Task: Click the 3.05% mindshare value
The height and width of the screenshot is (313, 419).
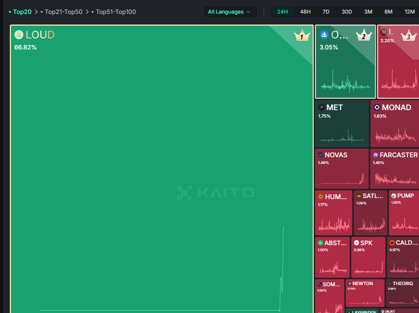Action: (329, 47)
